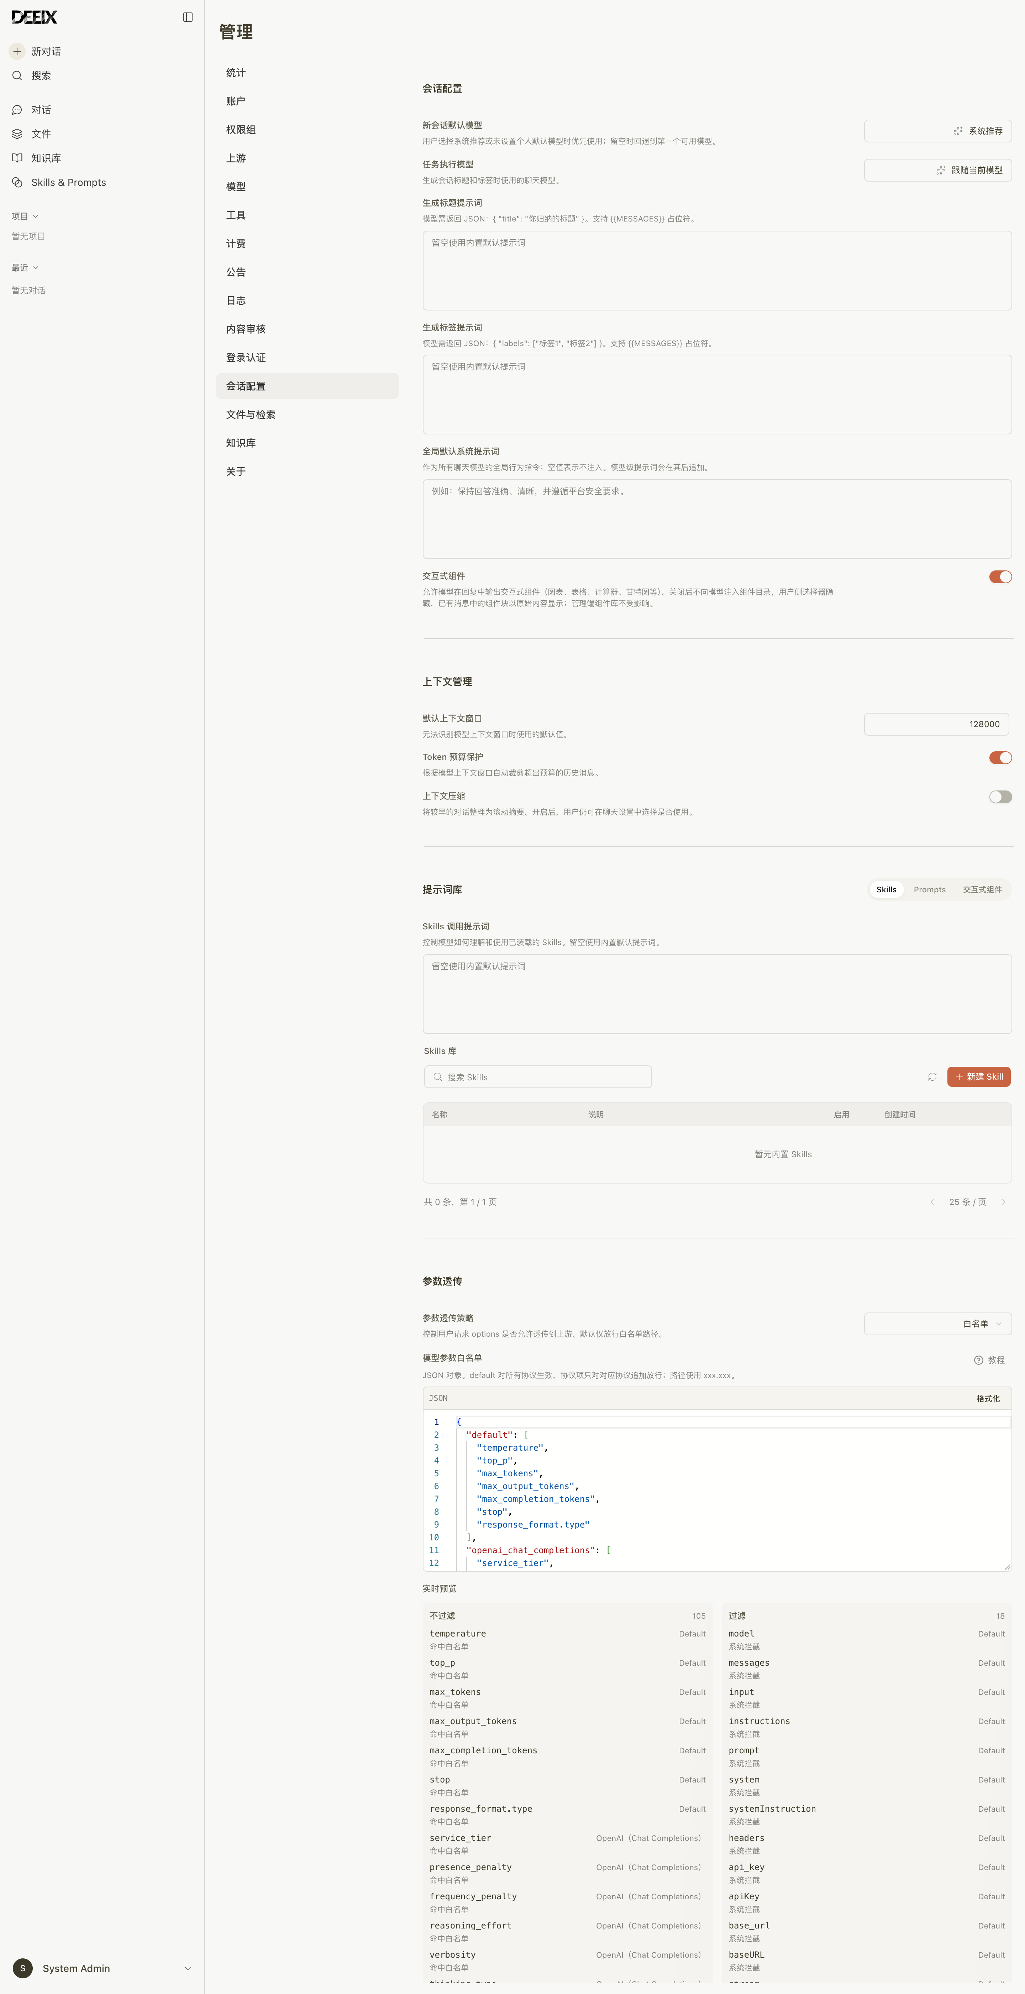Viewport: 1025px width, 1994px height.
Task: Open 文件与检索 admin section
Action: (307, 415)
